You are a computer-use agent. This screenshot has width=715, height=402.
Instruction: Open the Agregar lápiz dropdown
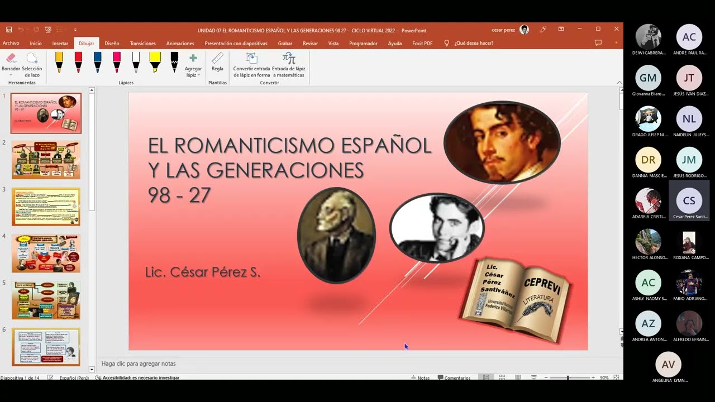(x=193, y=65)
